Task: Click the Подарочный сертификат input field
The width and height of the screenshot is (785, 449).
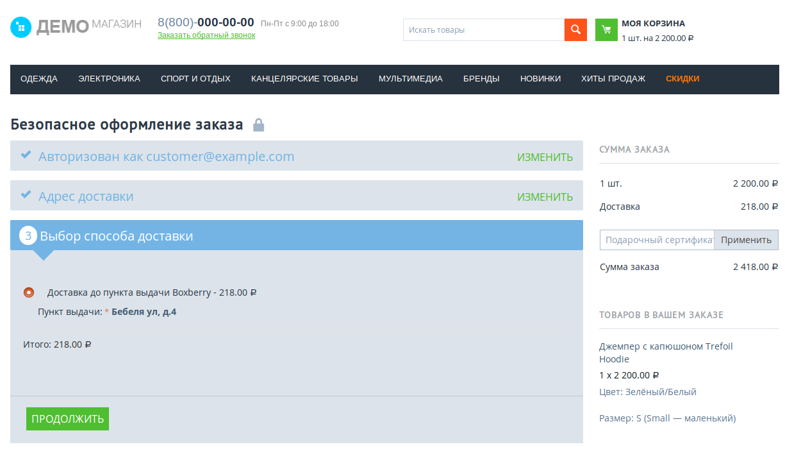Action: (x=657, y=240)
